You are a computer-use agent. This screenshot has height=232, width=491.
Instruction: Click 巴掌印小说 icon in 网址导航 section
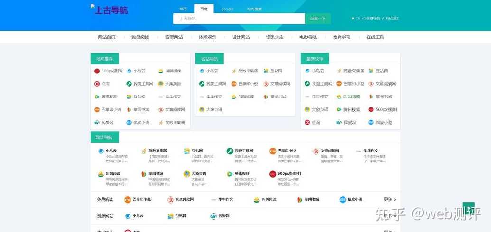(x=273, y=151)
